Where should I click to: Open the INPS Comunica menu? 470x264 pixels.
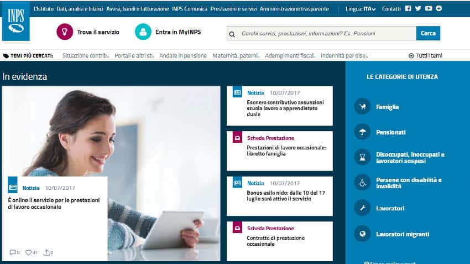(190, 9)
